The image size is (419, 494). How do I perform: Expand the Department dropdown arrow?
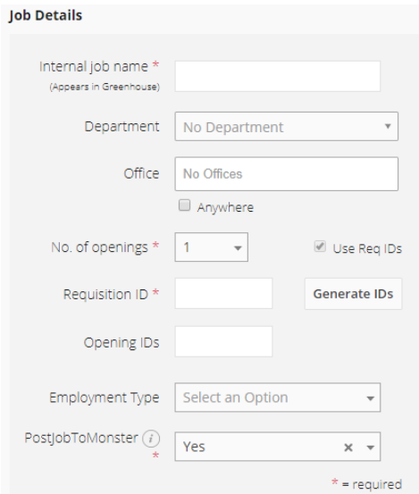(x=388, y=126)
